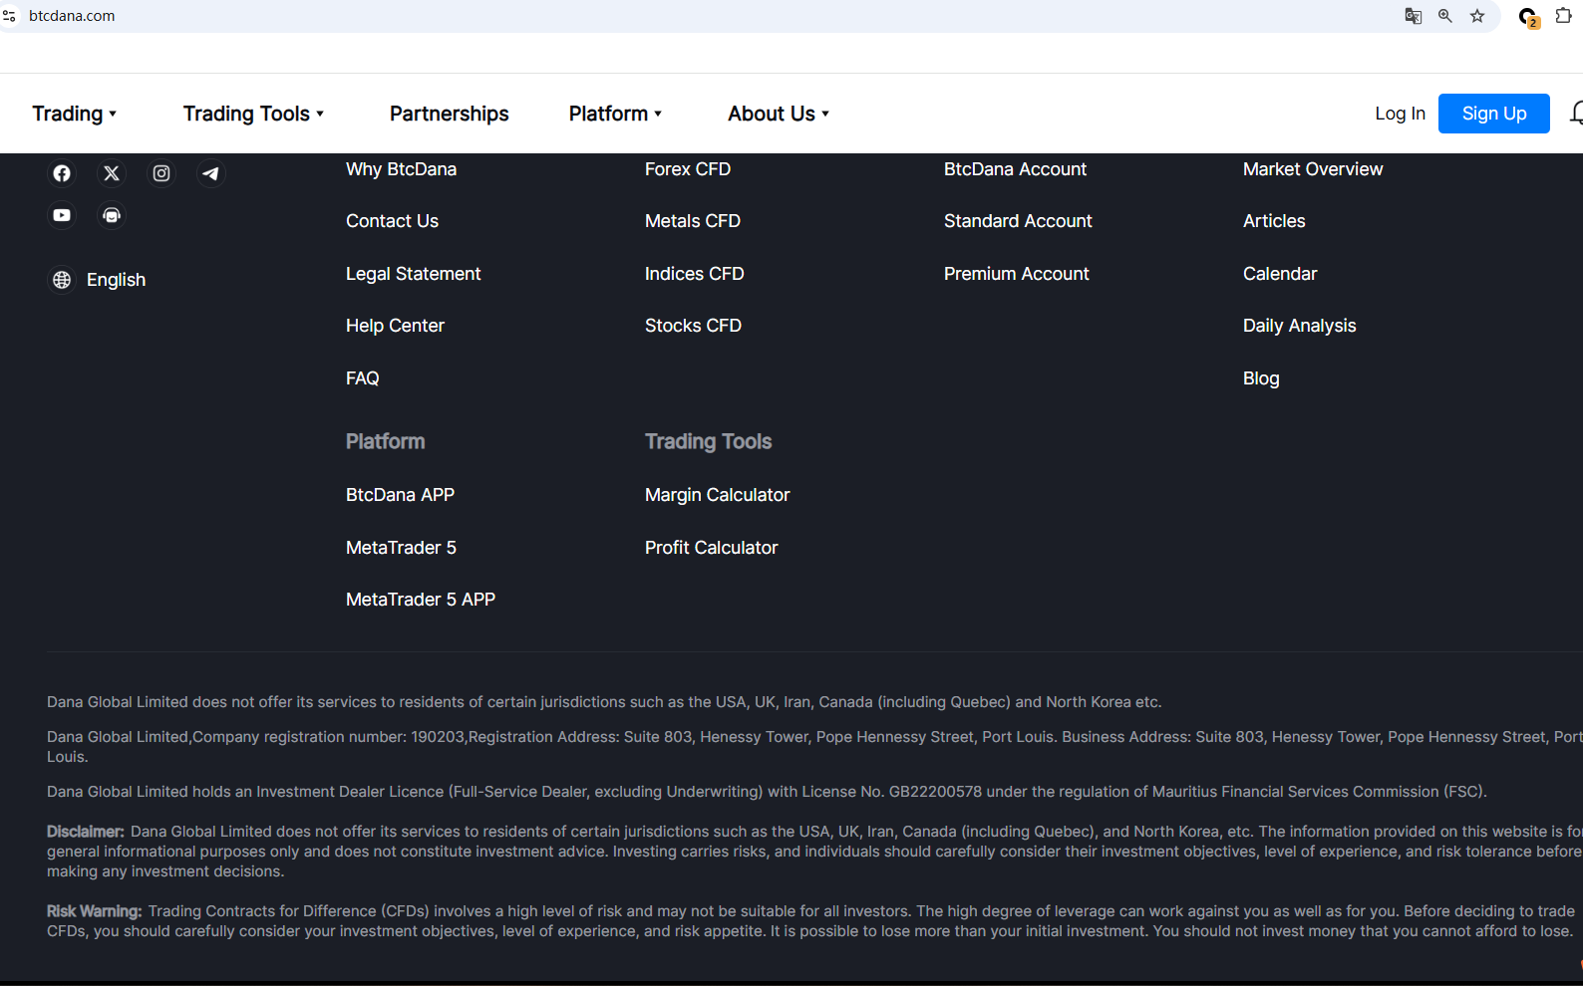Screen dimensions: 1583x986
Task: Bookmark page with the star icon
Action: click(1477, 16)
